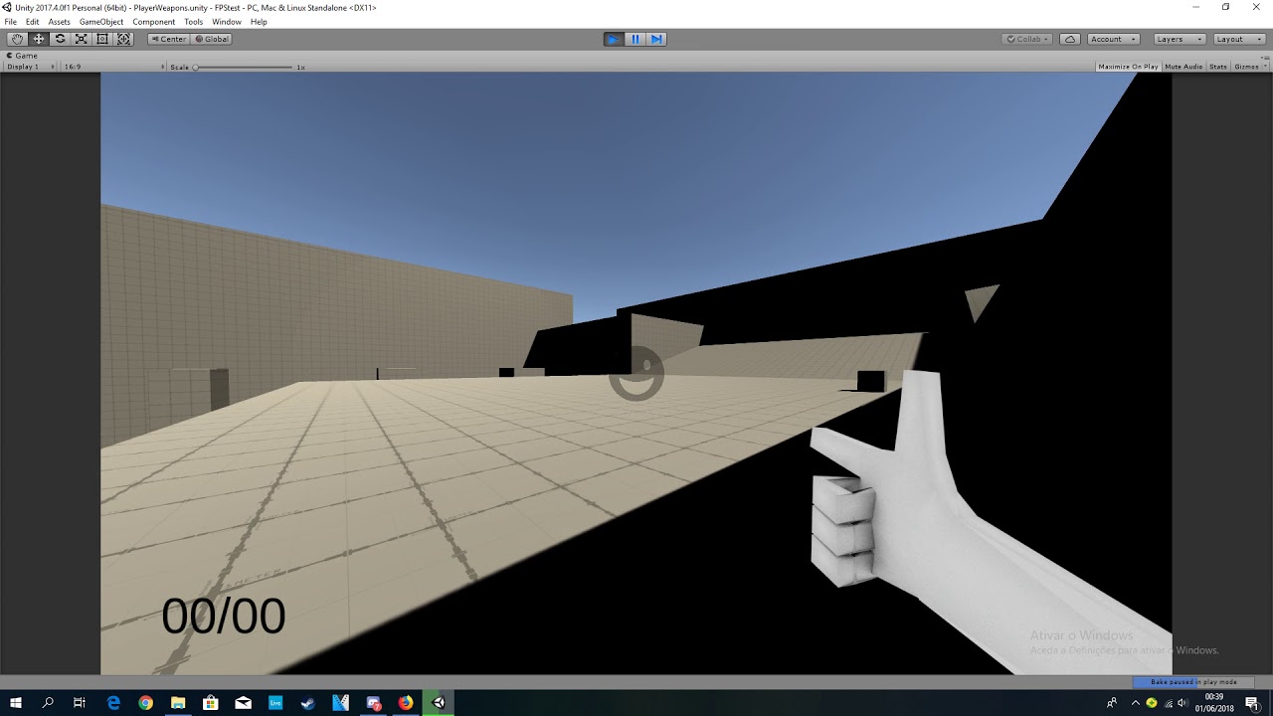1273x716 pixels.
Task: Open the Assets menu
Action: coord(60,22)
